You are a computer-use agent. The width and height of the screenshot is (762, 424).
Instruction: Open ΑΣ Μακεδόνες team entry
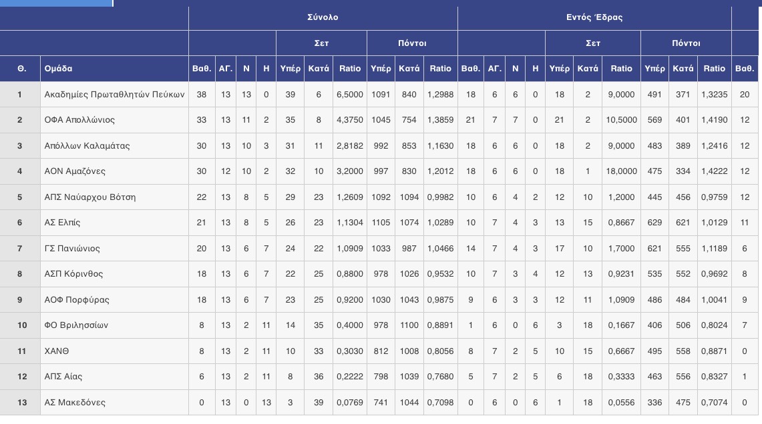tap(75, 402)
